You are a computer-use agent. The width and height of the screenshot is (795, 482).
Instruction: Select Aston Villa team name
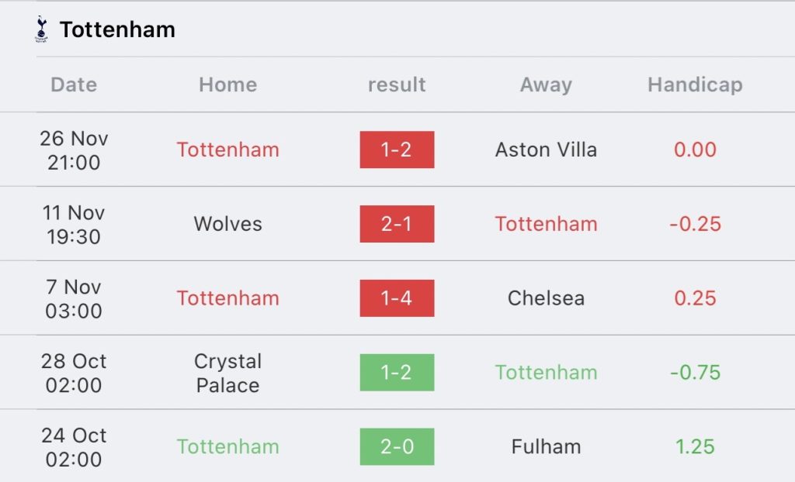tap(546, 150)
